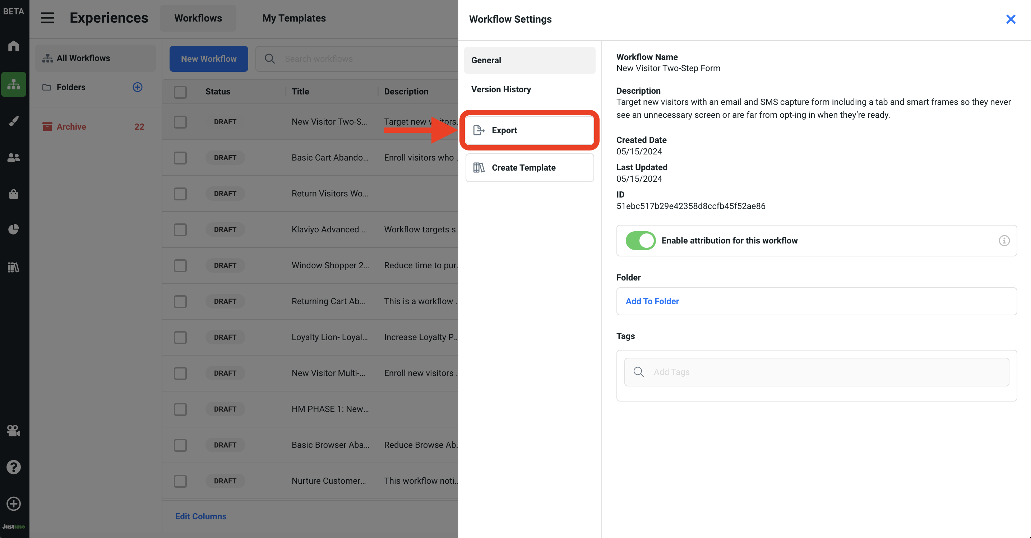This screenshot has width=1031, height=538.
Task: Open the pie chart analytics icon
Action: [x=14, y=229]
